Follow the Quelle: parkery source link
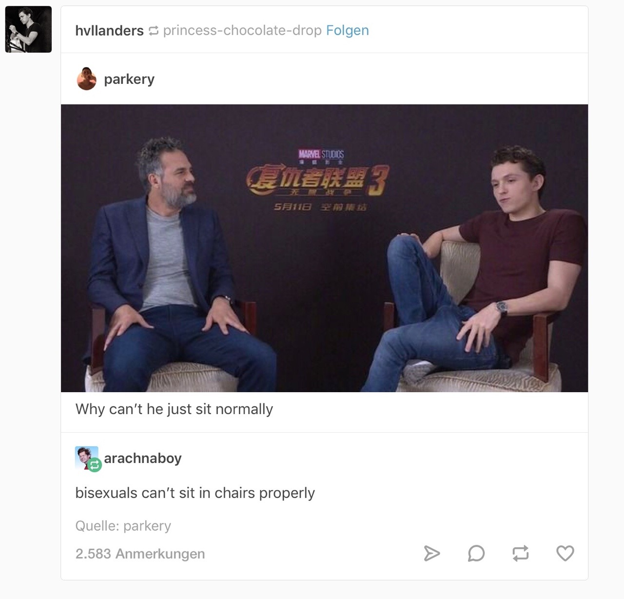 coord(123,526)
